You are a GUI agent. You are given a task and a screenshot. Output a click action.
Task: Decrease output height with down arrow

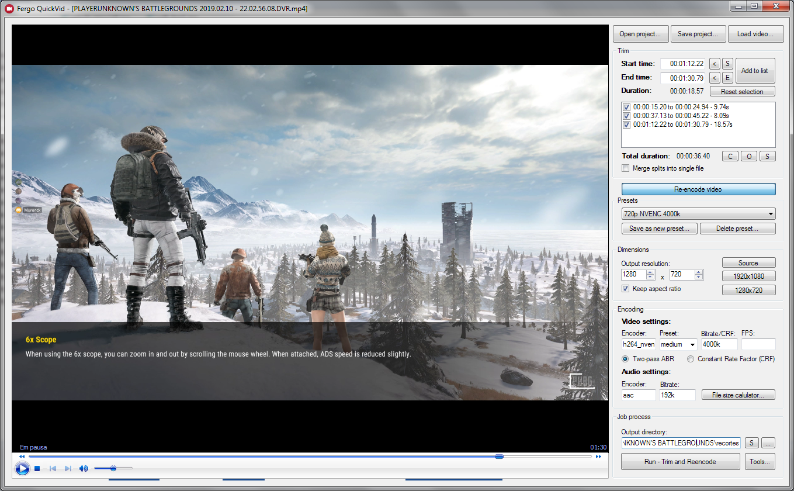[699, 277]
